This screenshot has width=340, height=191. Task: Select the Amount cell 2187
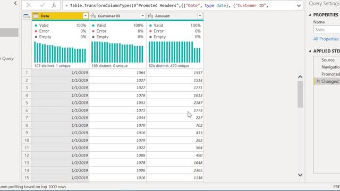click(175, 102)
